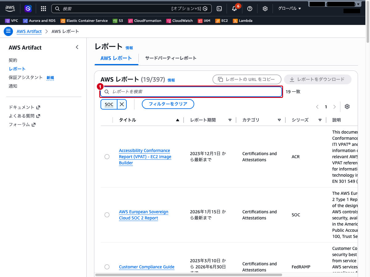Collapse the AWS Artifact side panel
370x277 pixels.
(77, 47)
